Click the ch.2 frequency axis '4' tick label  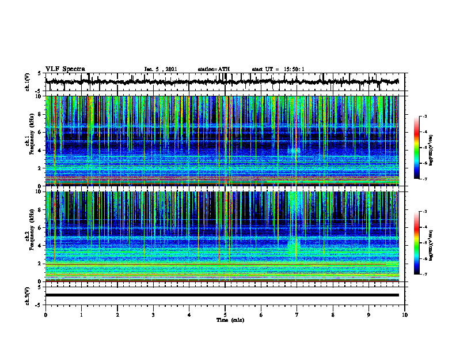tap(41, 246)
